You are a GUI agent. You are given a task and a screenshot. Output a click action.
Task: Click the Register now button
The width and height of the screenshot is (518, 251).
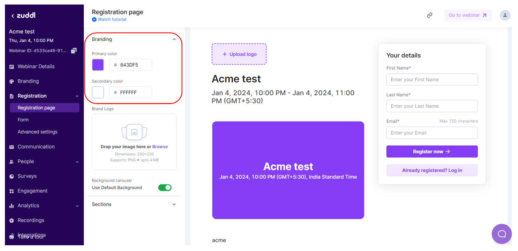(432, 152)
